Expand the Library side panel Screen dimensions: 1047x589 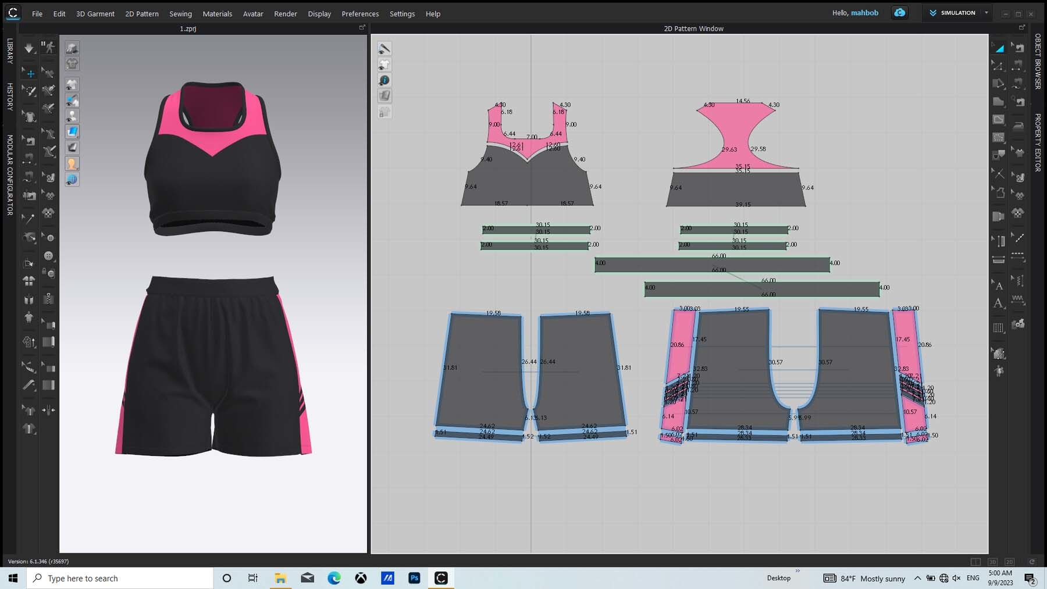pos(10,51)
